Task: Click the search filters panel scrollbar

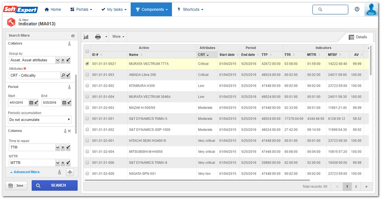Action: [76, 104]
